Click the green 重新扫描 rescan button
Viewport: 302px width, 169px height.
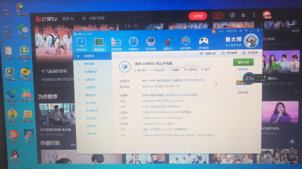pos(243,62)
